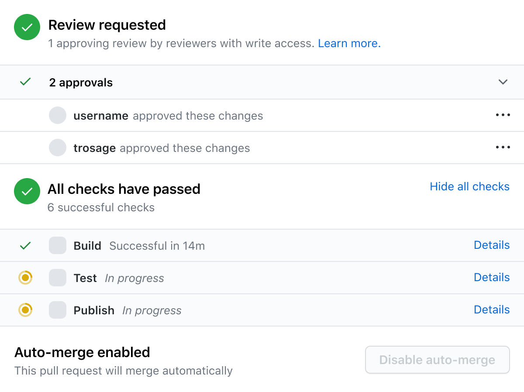
Task: Open Details for the Test check
Action: (x=492, y=277)
